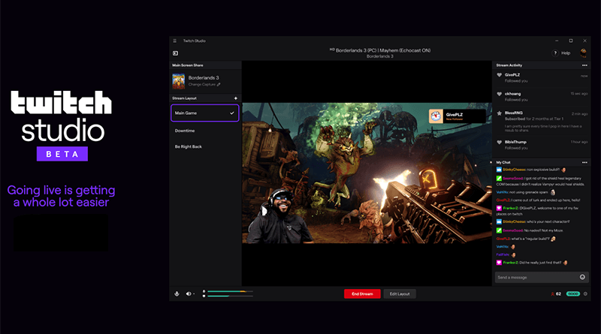Click the Change Capture link
Viewport: 601px width, 334px height.
click(204, 85)
